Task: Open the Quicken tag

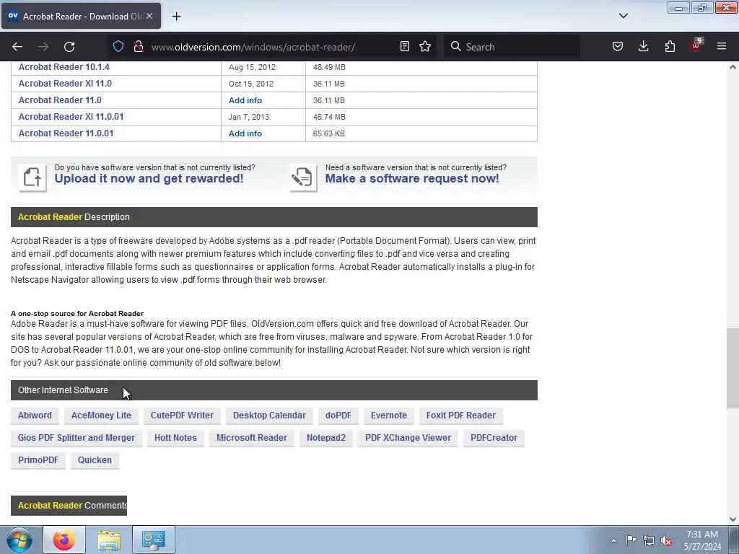Action: pos(95,460)
